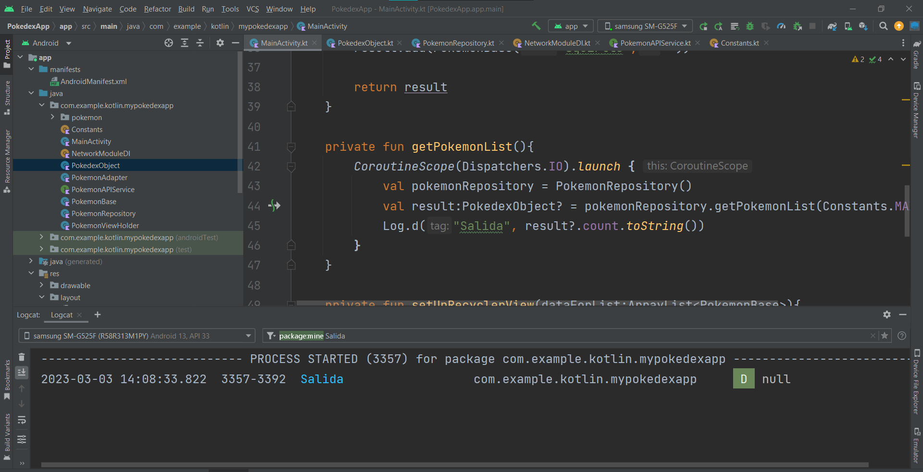The height and width of the screenshot is (472, 923).
Task: Click the Debug app bug icon
Action: [x=749, y=26]
